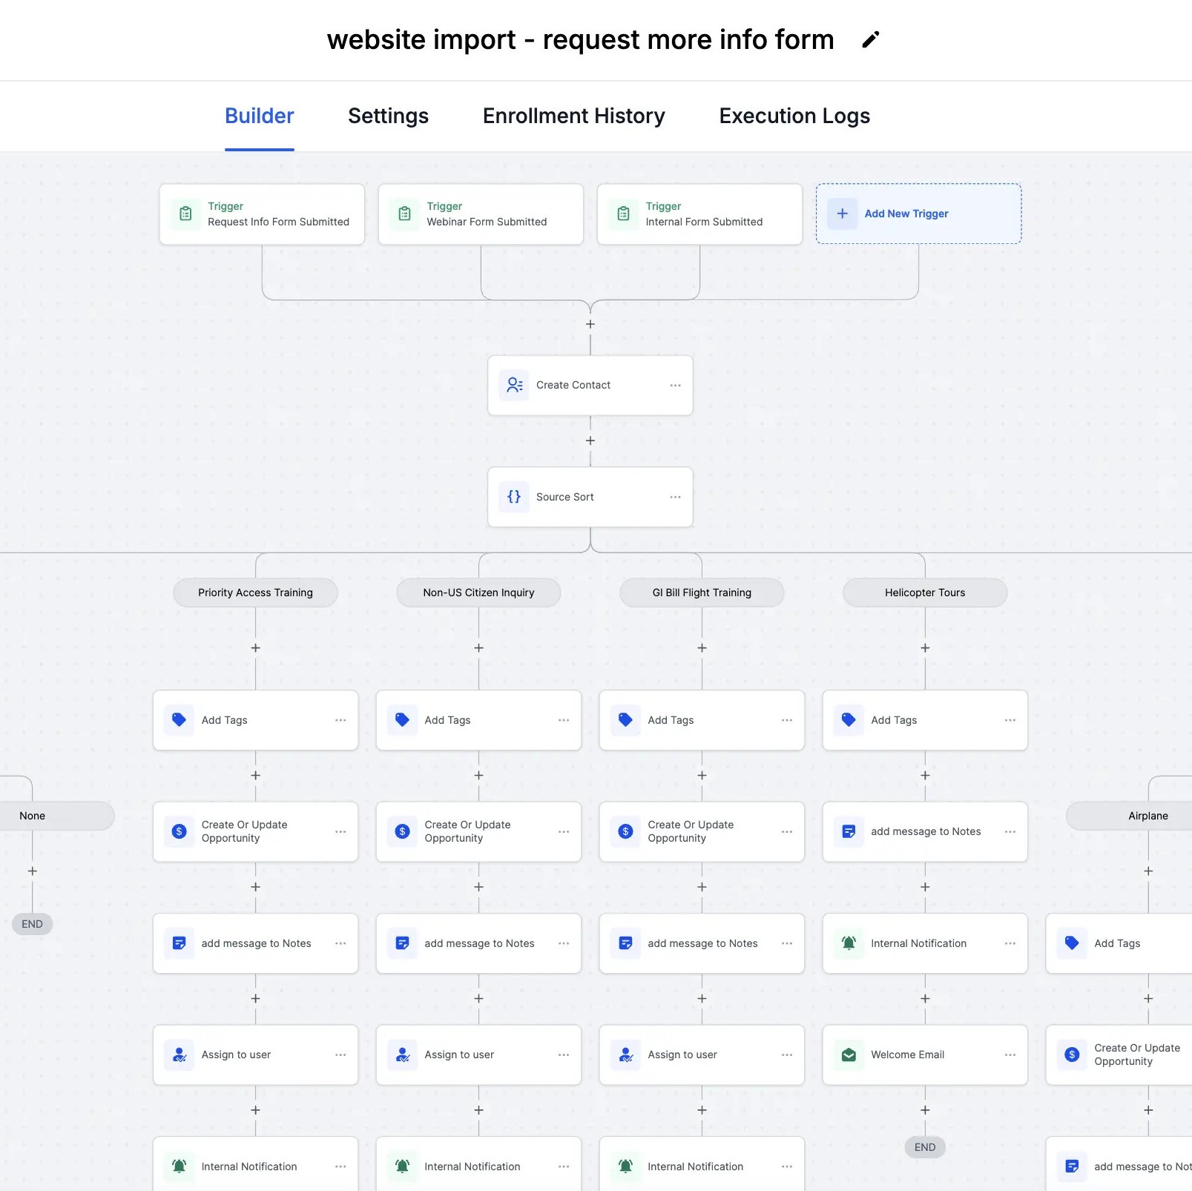Click the Source Sort braces icon
Image resolution: width=1192 pixels, height=1191 pixels.
click(x=514, y=497)
